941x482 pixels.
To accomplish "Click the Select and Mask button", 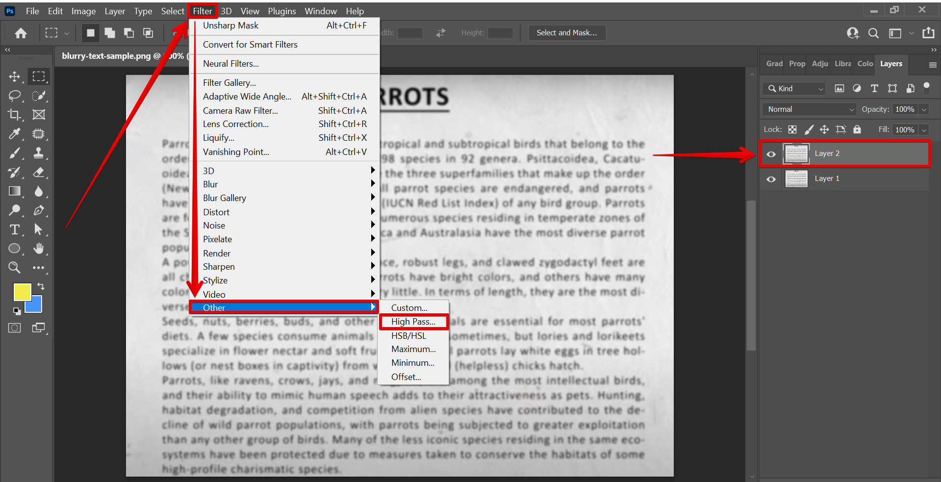I will pyautogui.click(x=566, y=33).
